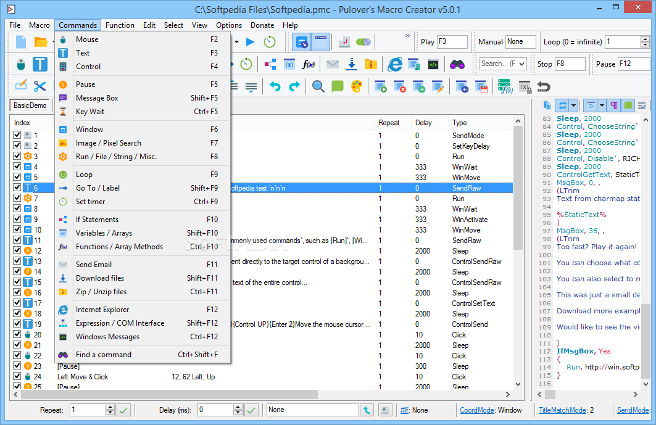Click the Play hotkey field showing F3
Viewport: 656px width, 425px height.
click(452, 42)
